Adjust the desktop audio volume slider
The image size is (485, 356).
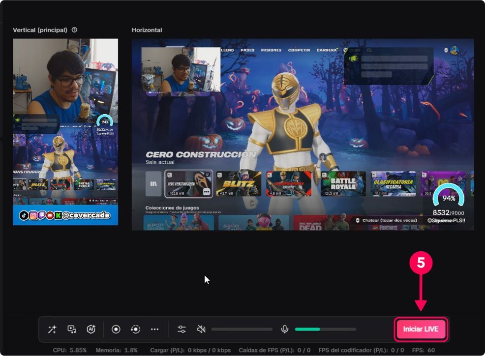click(242, 329)
